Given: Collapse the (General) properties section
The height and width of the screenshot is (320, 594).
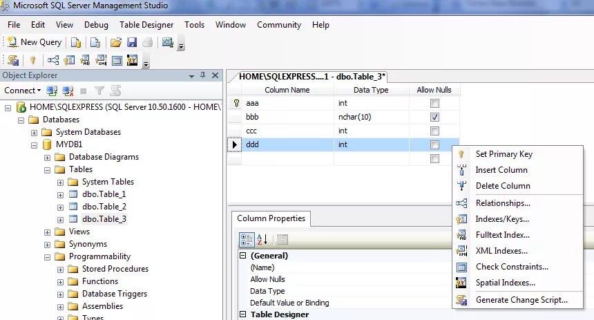Looking at the screenshot, I should 243,256.
